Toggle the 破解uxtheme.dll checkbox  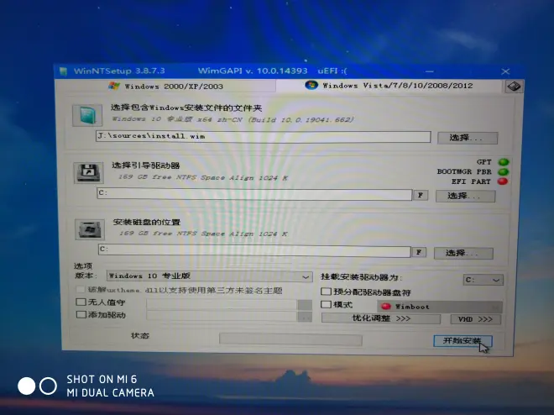coord(81,290)
